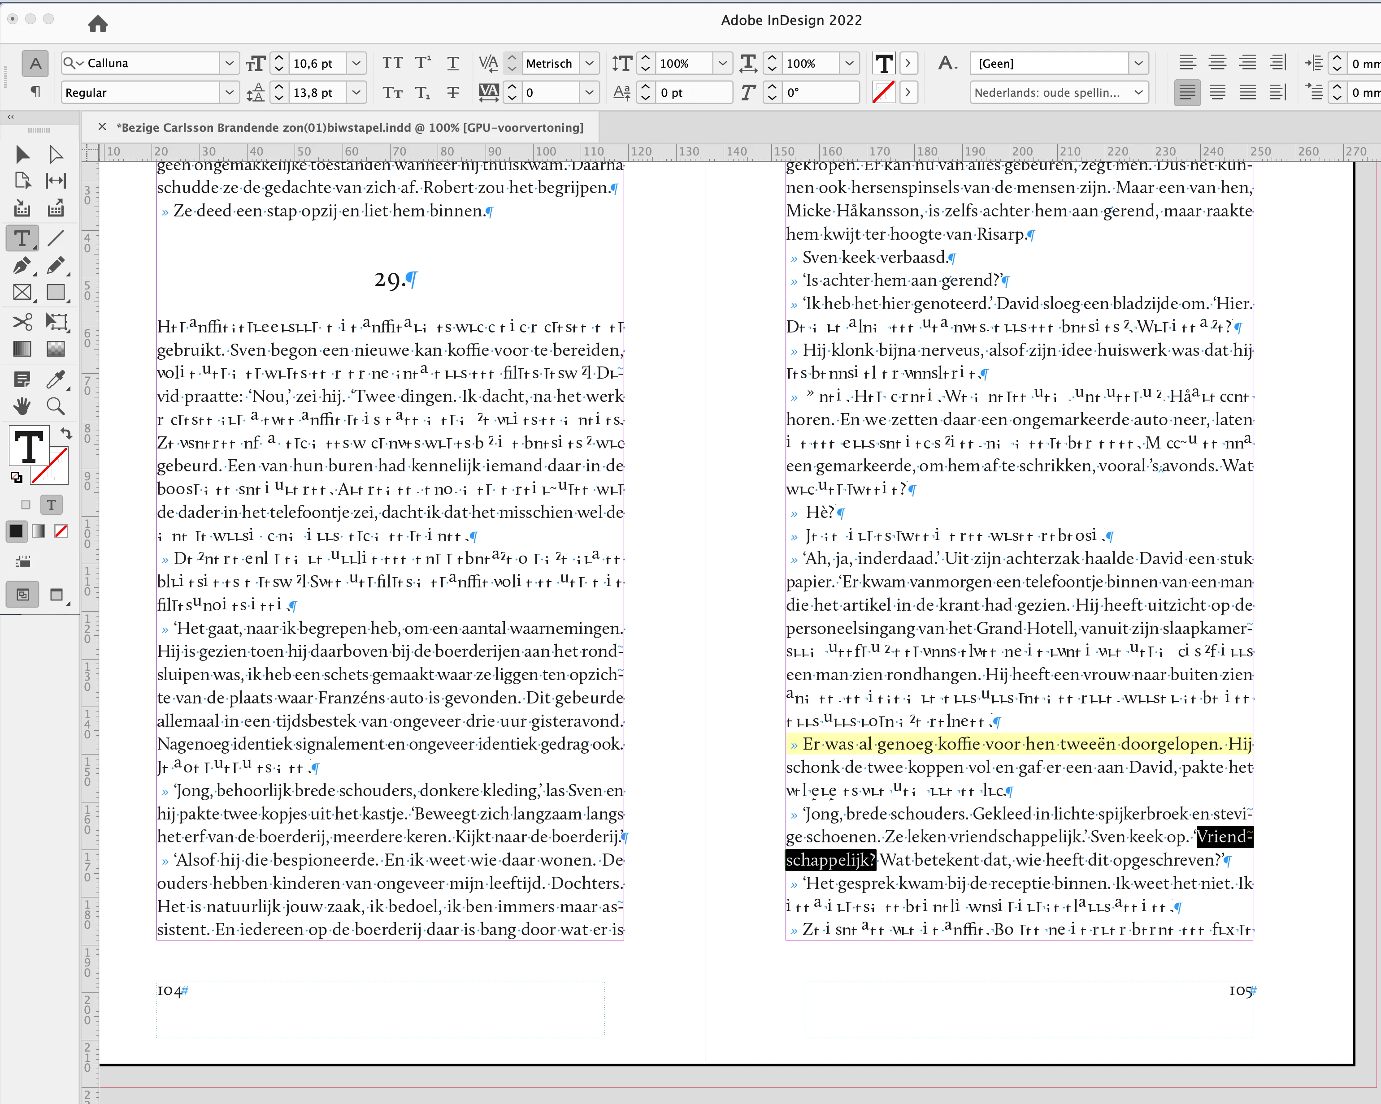Select the Direct Selection tool
This screenshot has width=1381, height=1104.
[56, 154]
